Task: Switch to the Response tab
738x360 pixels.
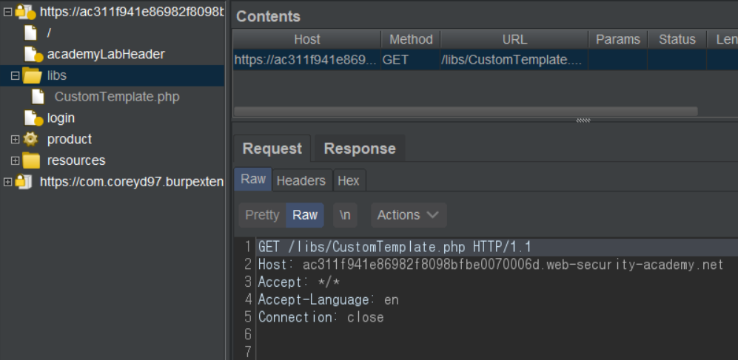Action: tap(360, 149)
